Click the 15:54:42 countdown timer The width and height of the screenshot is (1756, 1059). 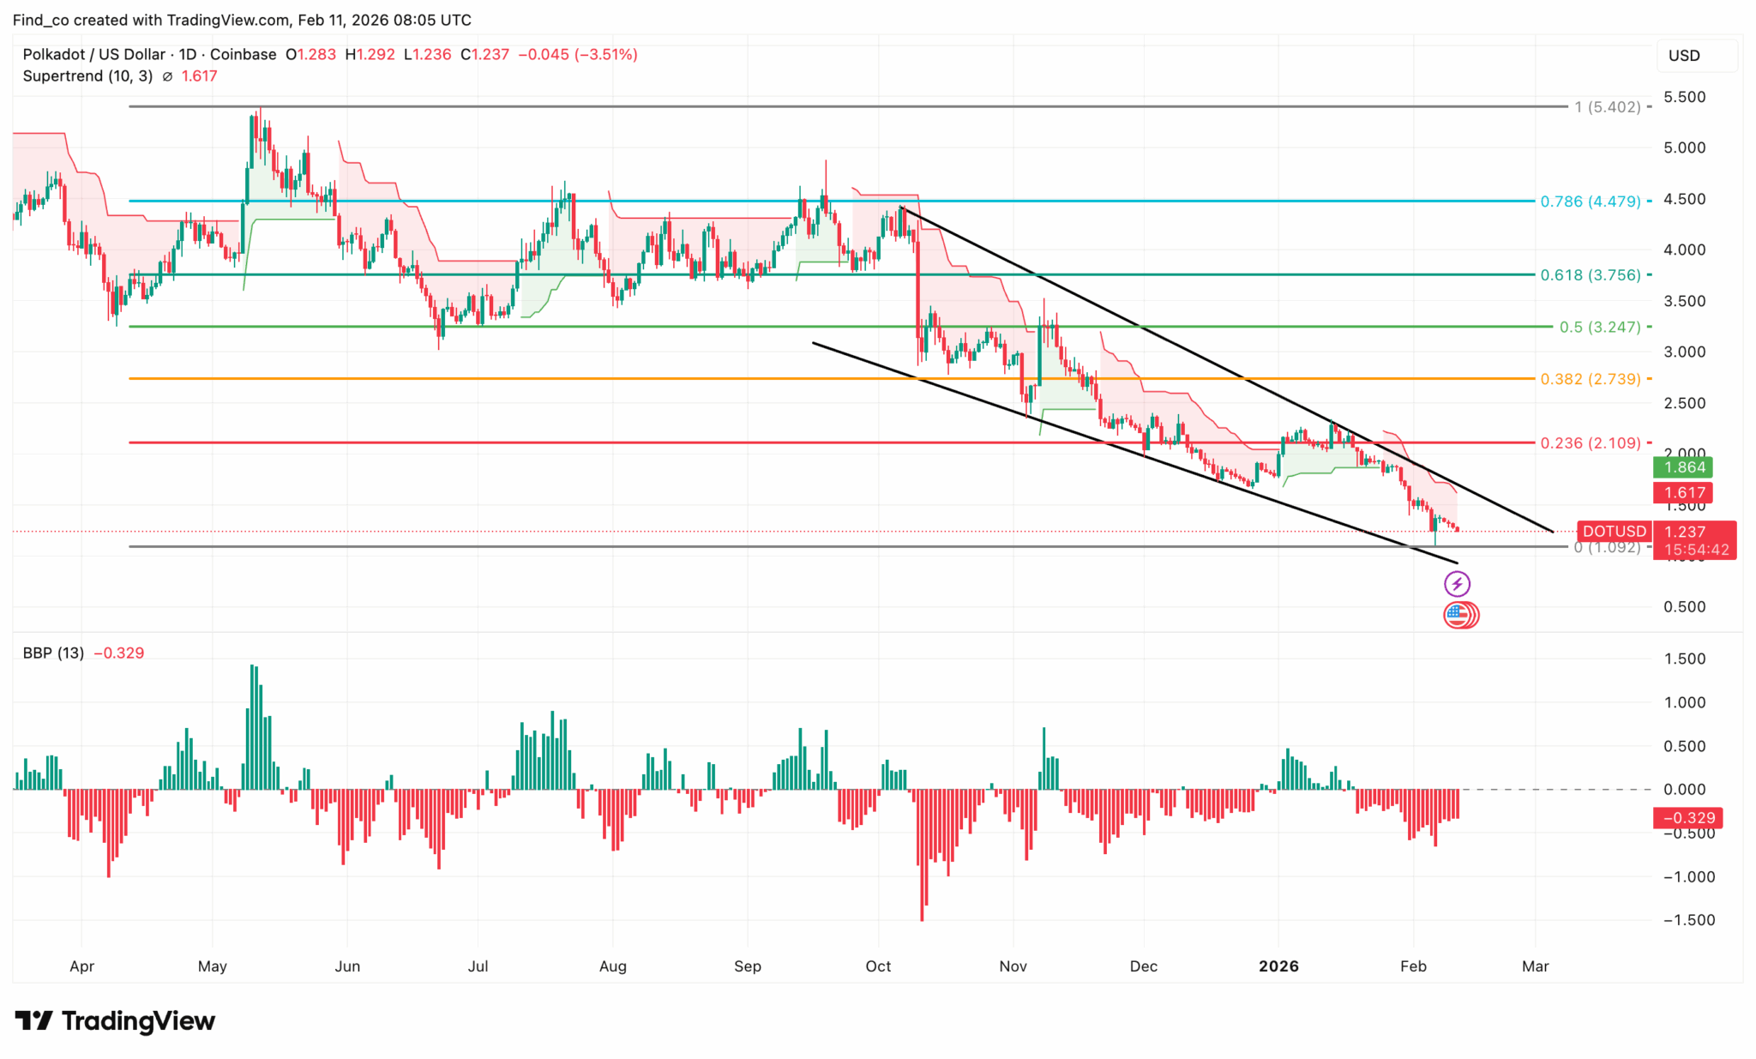1695,551
